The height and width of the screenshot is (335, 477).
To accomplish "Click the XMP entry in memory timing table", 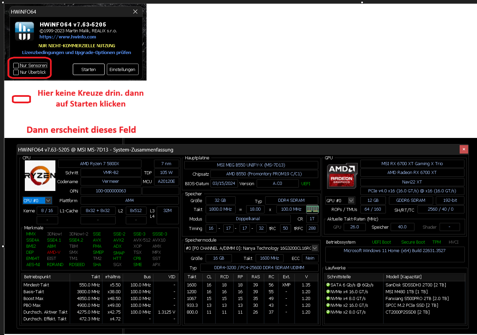I will pyautogui.click(x=286, y=285).
